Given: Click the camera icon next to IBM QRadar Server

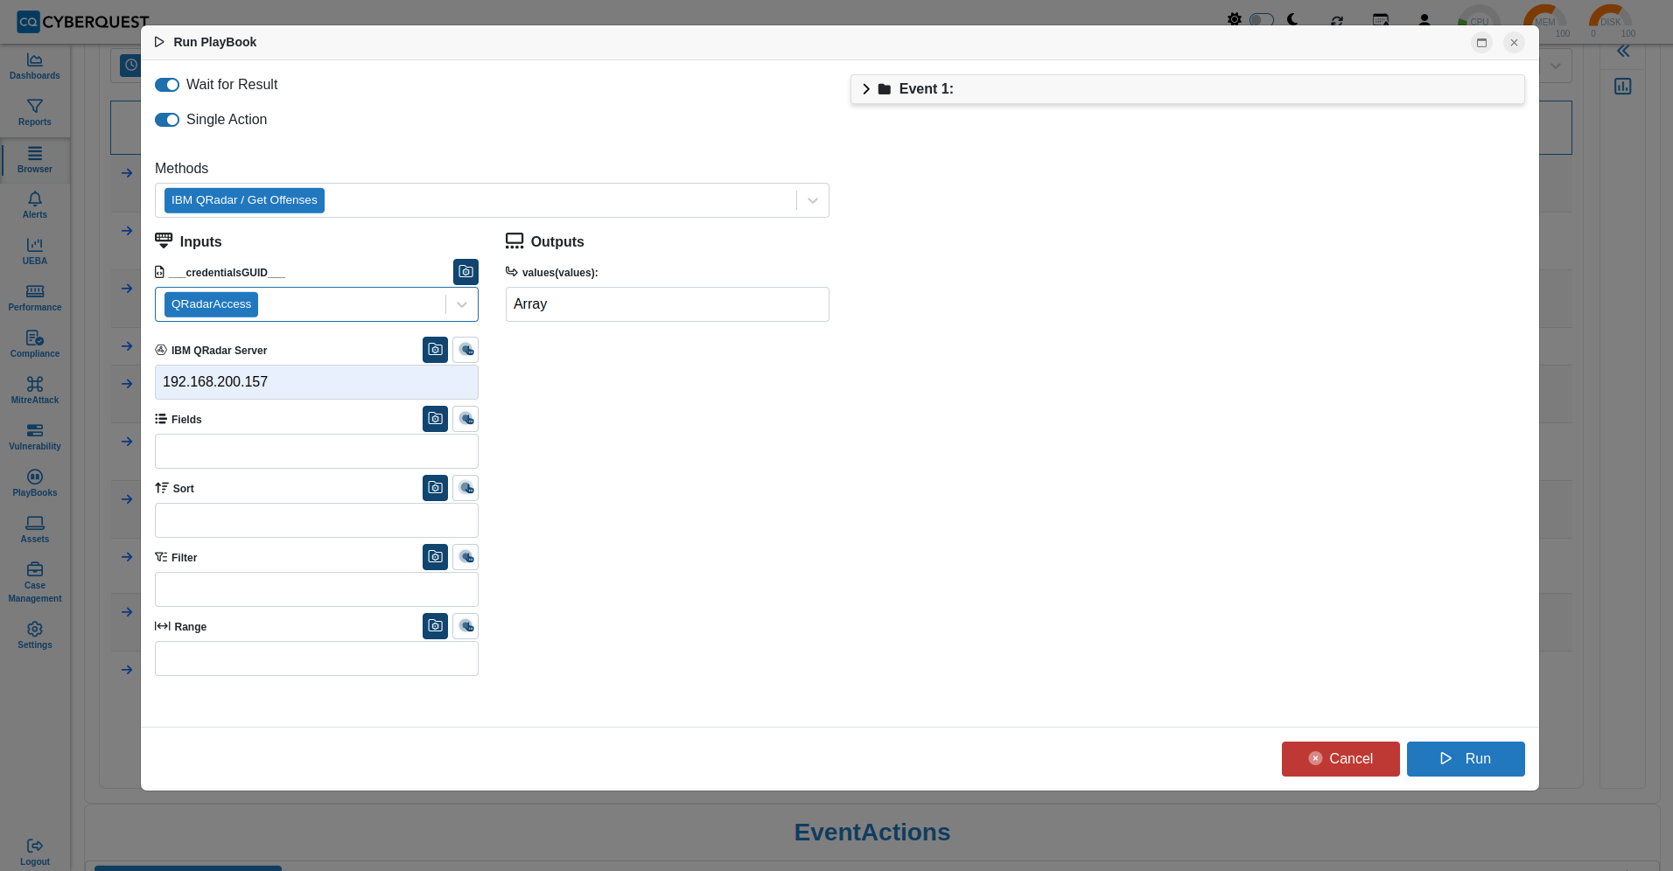Looking at the screenshot, I should click(435, 350).
